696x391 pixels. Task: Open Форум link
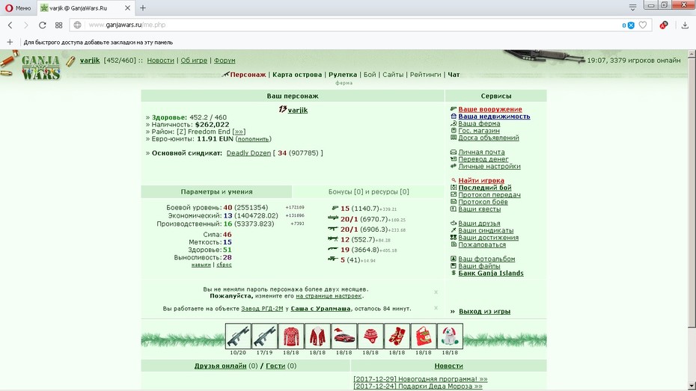click(225, 61)
